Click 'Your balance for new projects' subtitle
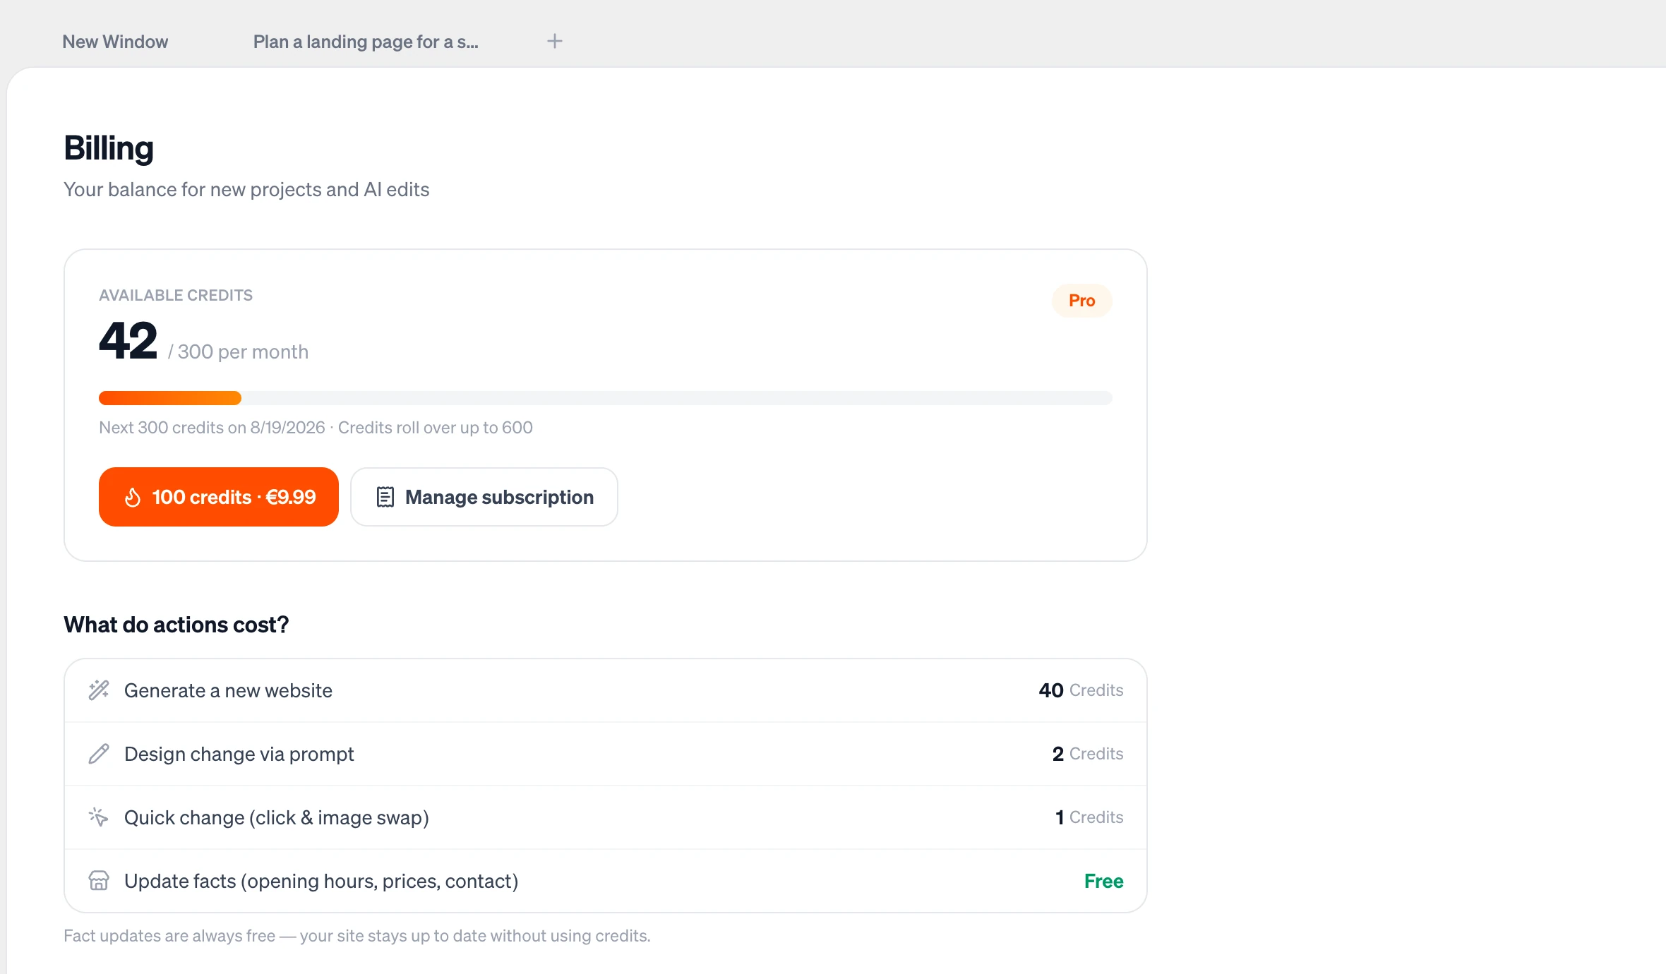Viewport: 1666px width, 974px height. [246, 190]
